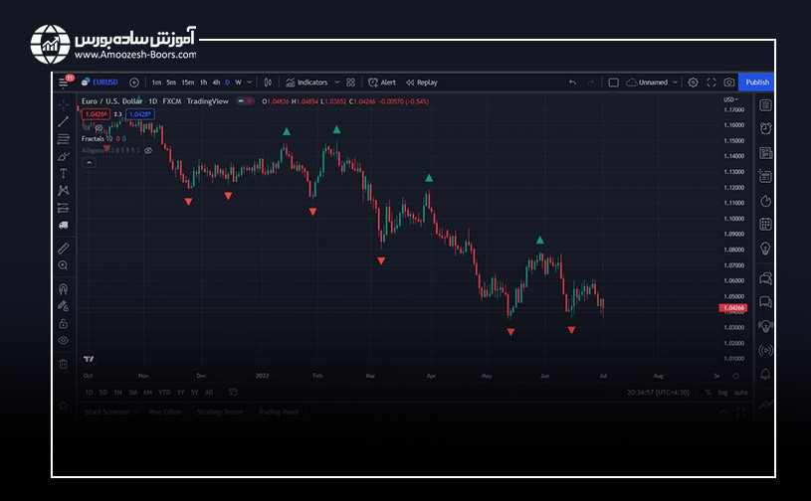Open the Strategy Tester tab

(x=219, y=412)
